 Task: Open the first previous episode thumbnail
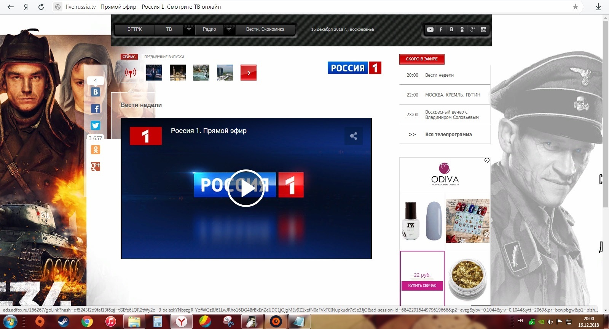[x=154, y=73]
